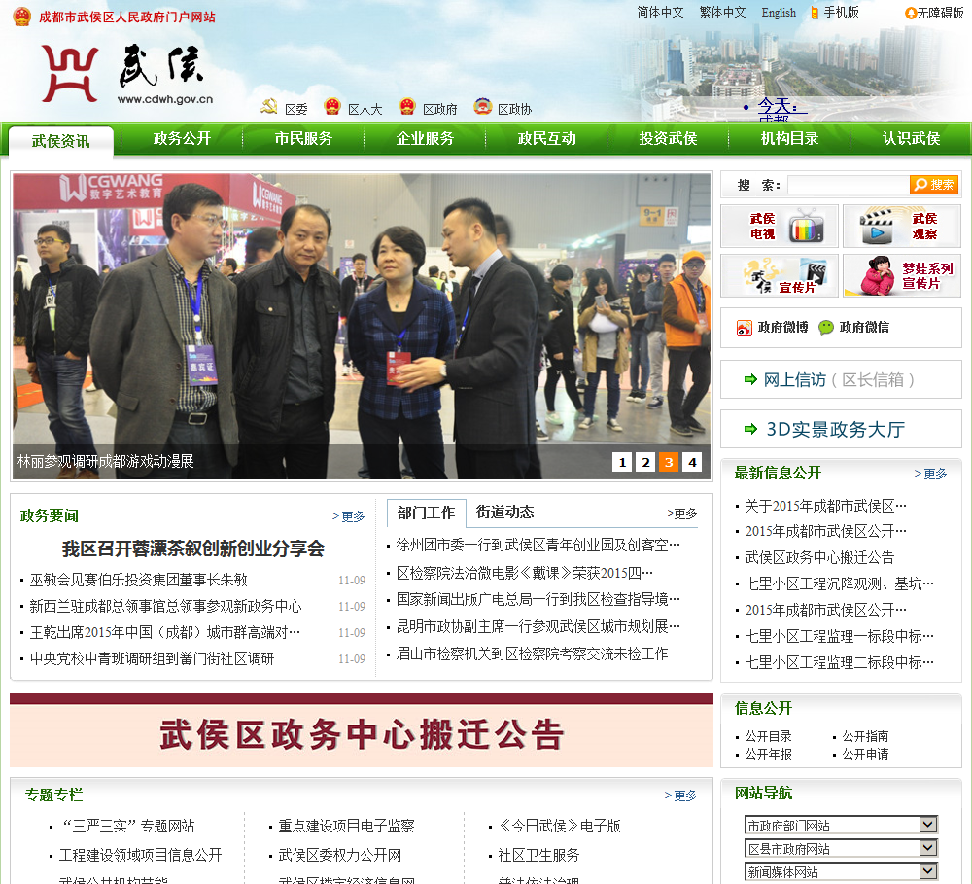The width and height of the screenshot is (972, 884).
Task: Open the 公开申请 link
Action: (x=865, y=754)
